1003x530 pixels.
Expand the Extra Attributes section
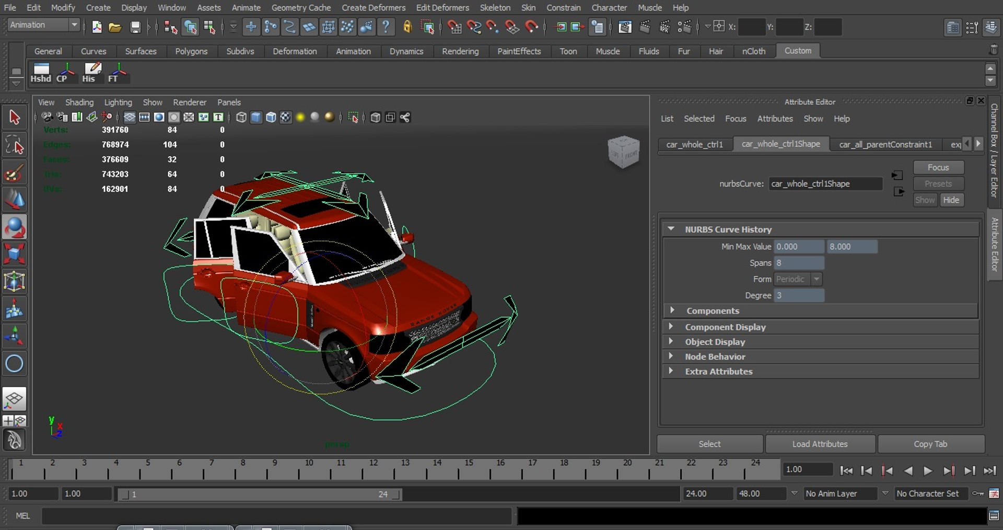[x=671, y=371]
